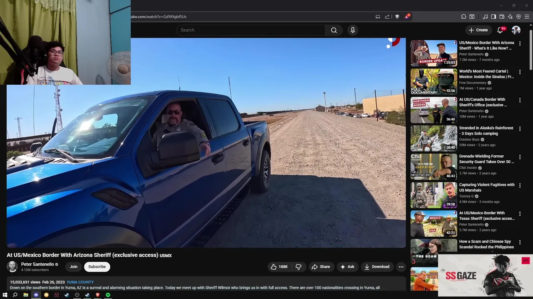Click the share page icon in address bar

pyautogui.click(x=387, y=17)
